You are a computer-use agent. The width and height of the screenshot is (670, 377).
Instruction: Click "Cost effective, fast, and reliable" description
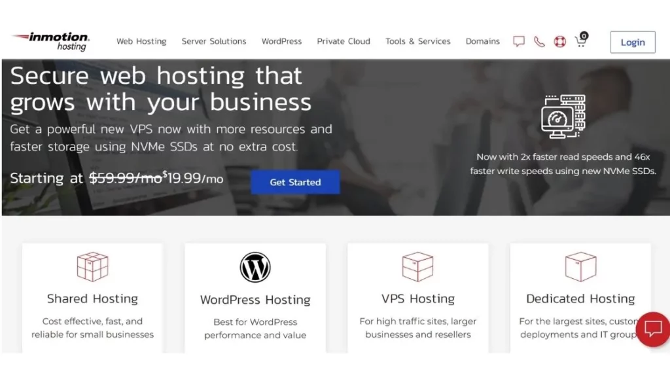click(x=92, y=328)
